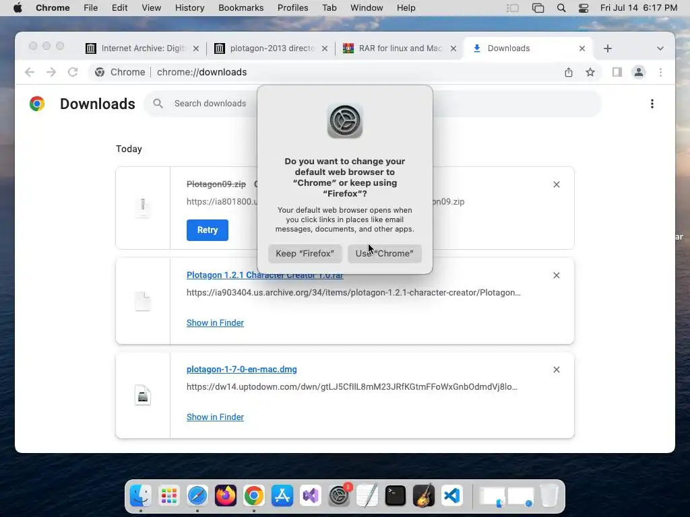Open Firefox from the Dock
Image resolution: width=690 pixels, height=517 pixels.
click(x=226, y=496)
